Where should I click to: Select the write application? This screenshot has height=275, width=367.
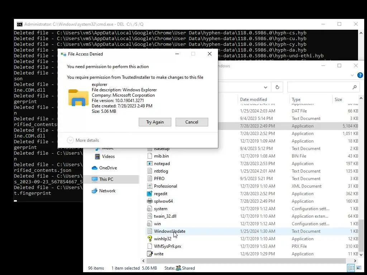(x=159, y=254)
